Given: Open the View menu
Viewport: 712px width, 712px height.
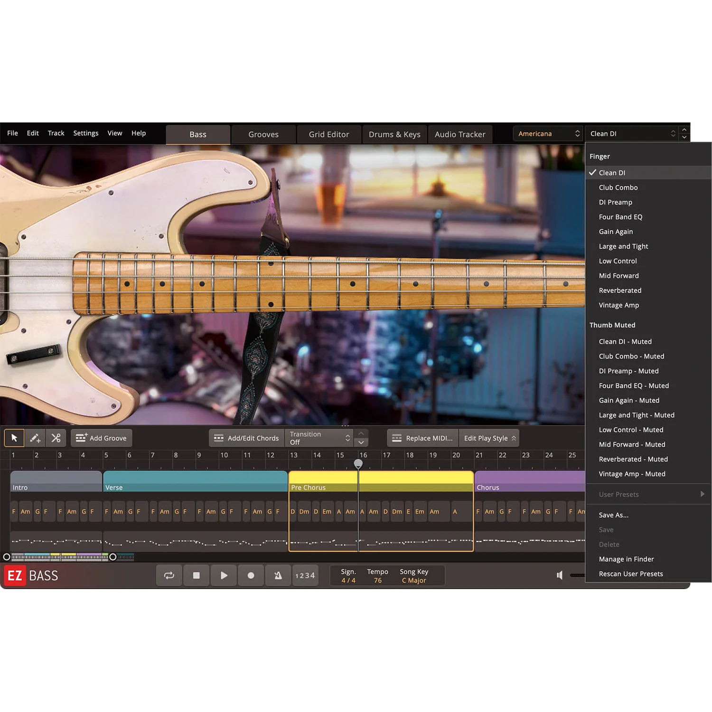Looking at the screenshot, I should point(115,133).
